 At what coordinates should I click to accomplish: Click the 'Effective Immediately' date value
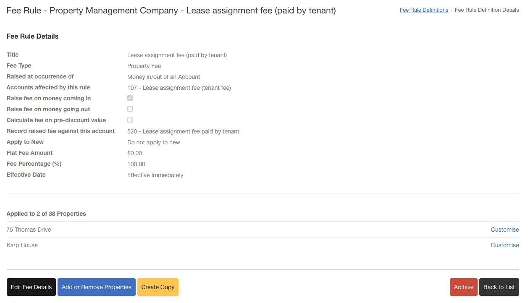coord(155,175)
